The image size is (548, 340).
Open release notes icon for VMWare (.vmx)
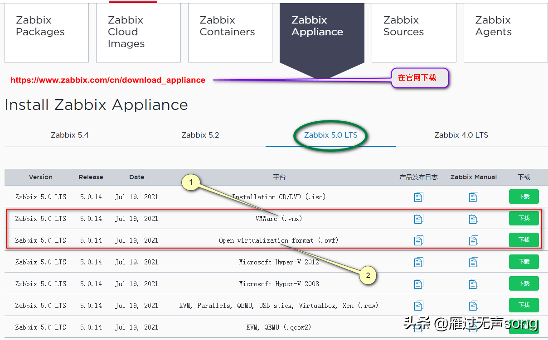pos(418,218)
